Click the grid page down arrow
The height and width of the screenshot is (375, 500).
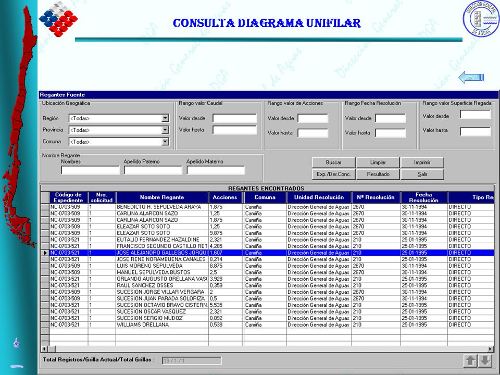pyautogui.click(x=485, y=360)
